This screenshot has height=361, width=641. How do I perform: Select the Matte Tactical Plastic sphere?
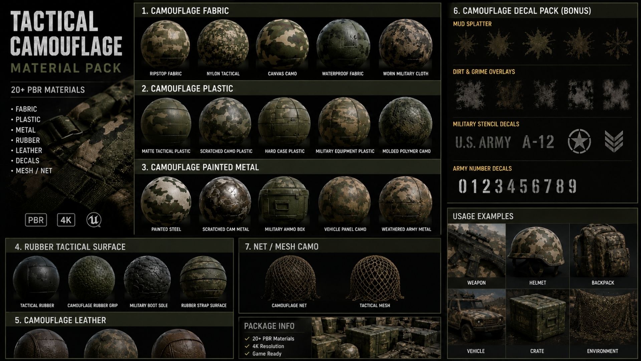pos(166,122)
